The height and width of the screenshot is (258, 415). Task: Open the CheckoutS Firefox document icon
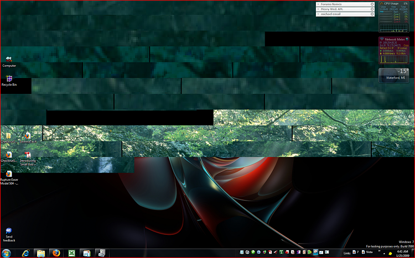9,157
